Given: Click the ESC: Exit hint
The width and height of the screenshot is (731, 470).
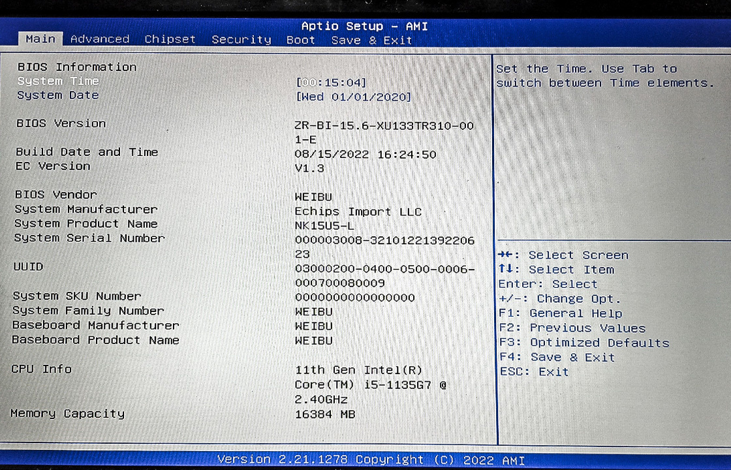Looking at the screenshot, I should point(535,372).
